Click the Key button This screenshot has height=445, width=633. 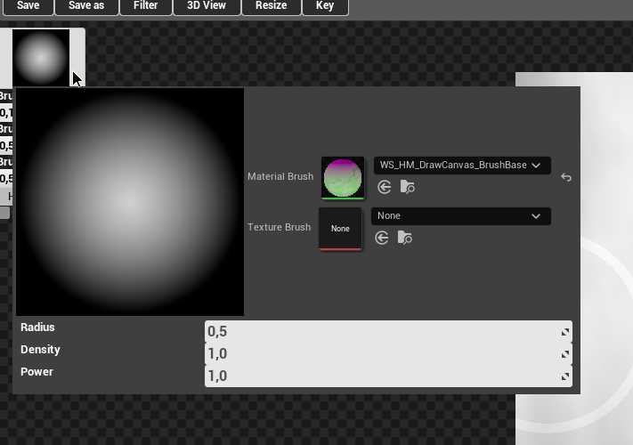point(325,6)
